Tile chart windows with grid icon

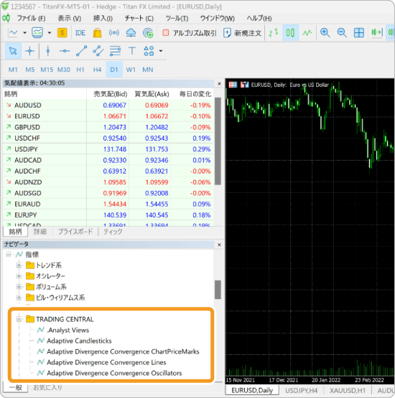(x=359, y=33)
